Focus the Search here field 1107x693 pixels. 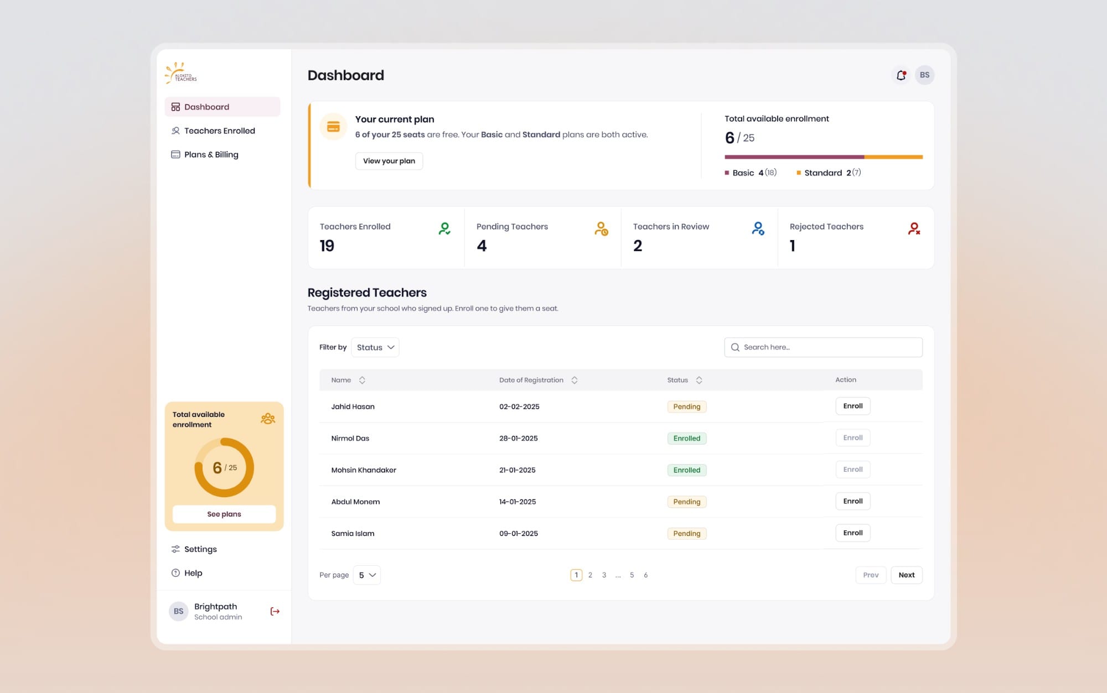(824, 347)
